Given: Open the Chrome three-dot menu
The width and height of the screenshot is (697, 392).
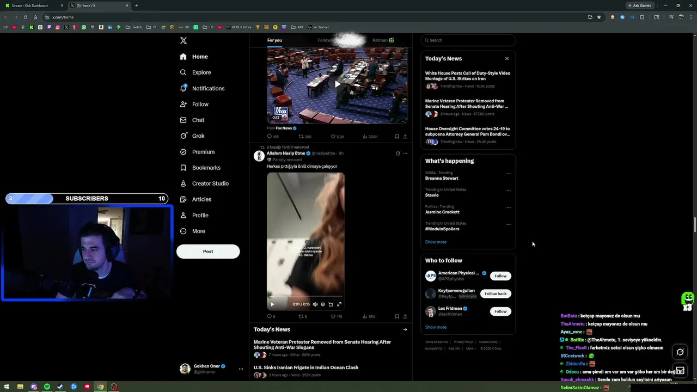Looking at the screenshot, I should click(691, 17).
